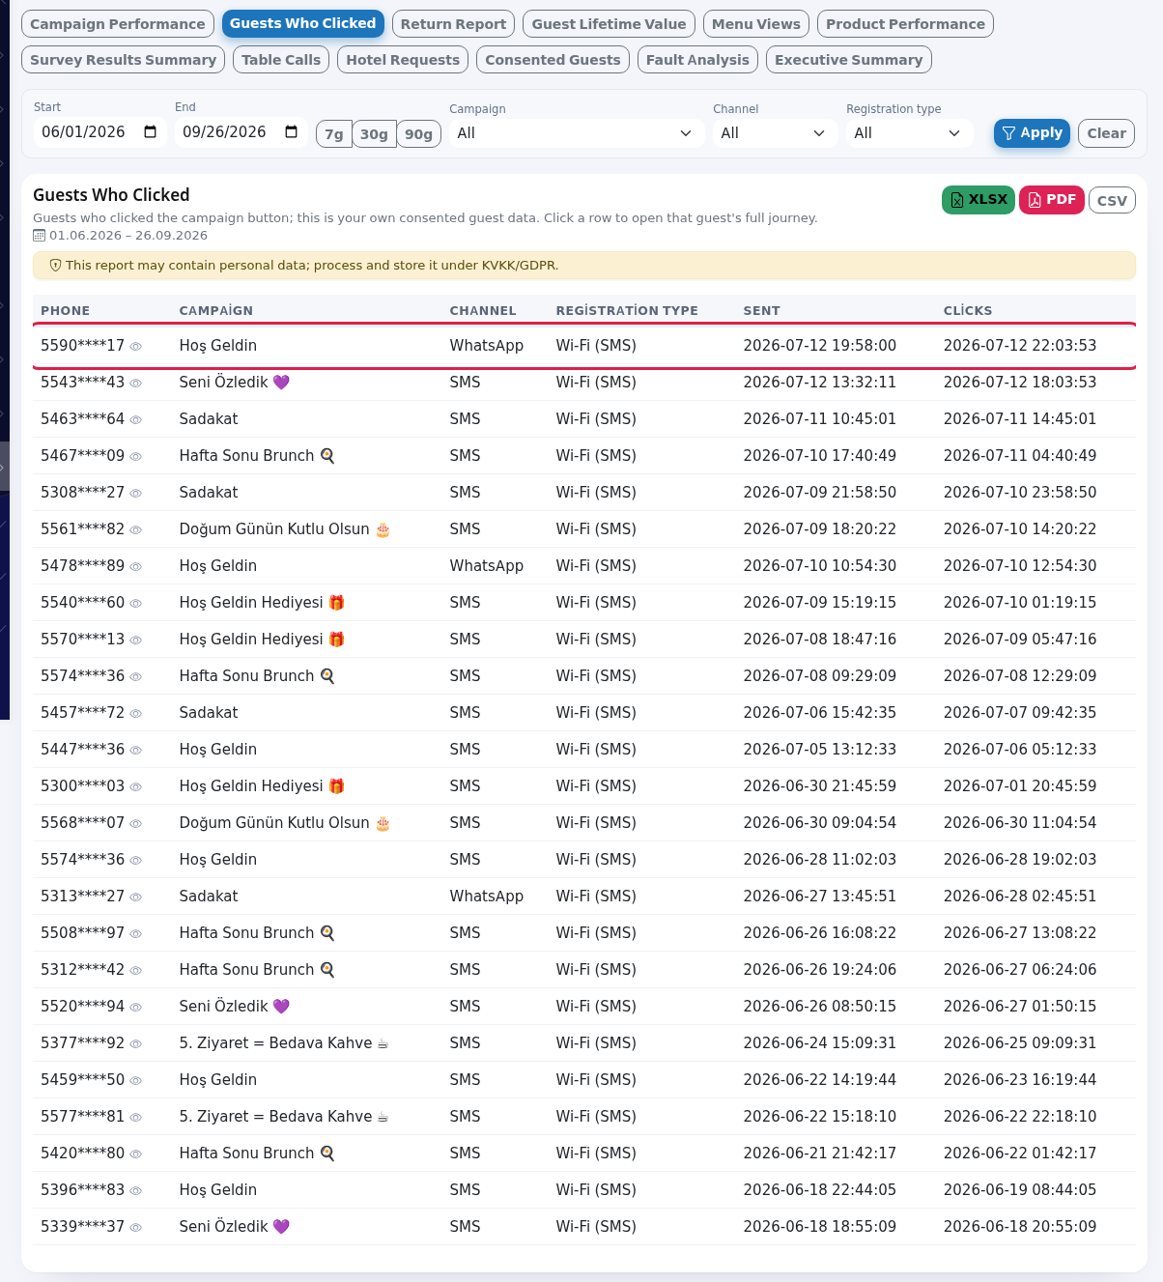The image size is (1163, 1282).
Task: Reveal phone number 5561****82 via eye icon
Action: (136, 530)
